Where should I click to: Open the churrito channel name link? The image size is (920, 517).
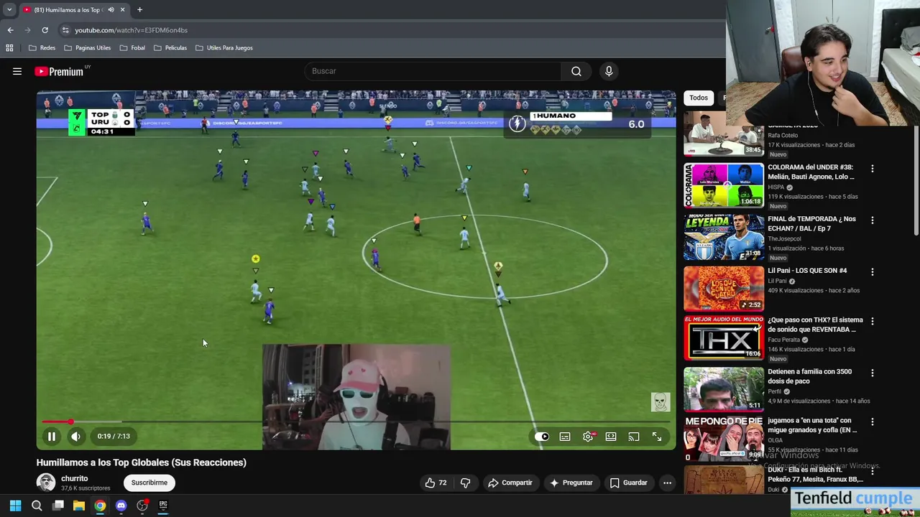point(75,478)
